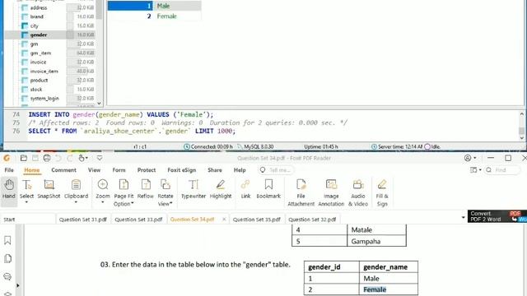Image resolution: width=527 pixels, height=296 pixels.
Task: Insert a Bookmark from the ribbon
Action: pyautogui.click(x=268, y=189)
